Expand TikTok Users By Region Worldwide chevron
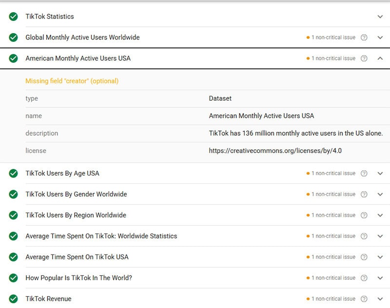390x308 pixels. (x=380, y=215)
